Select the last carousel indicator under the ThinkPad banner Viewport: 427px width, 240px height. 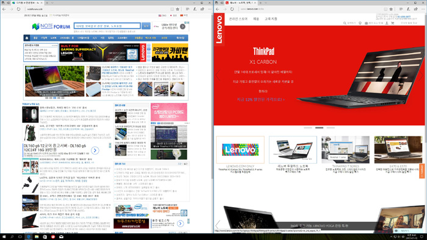331,127
